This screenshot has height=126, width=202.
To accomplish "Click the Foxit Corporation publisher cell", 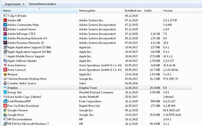I will click(x=90, y=101).
